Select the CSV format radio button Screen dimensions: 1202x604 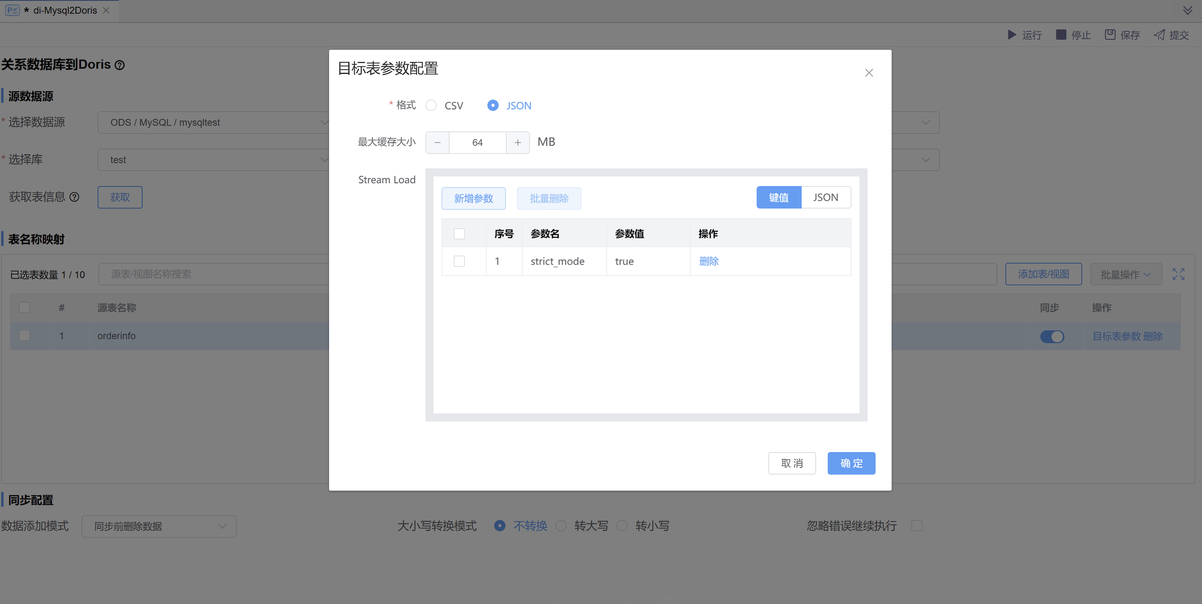tap(431, 105)
